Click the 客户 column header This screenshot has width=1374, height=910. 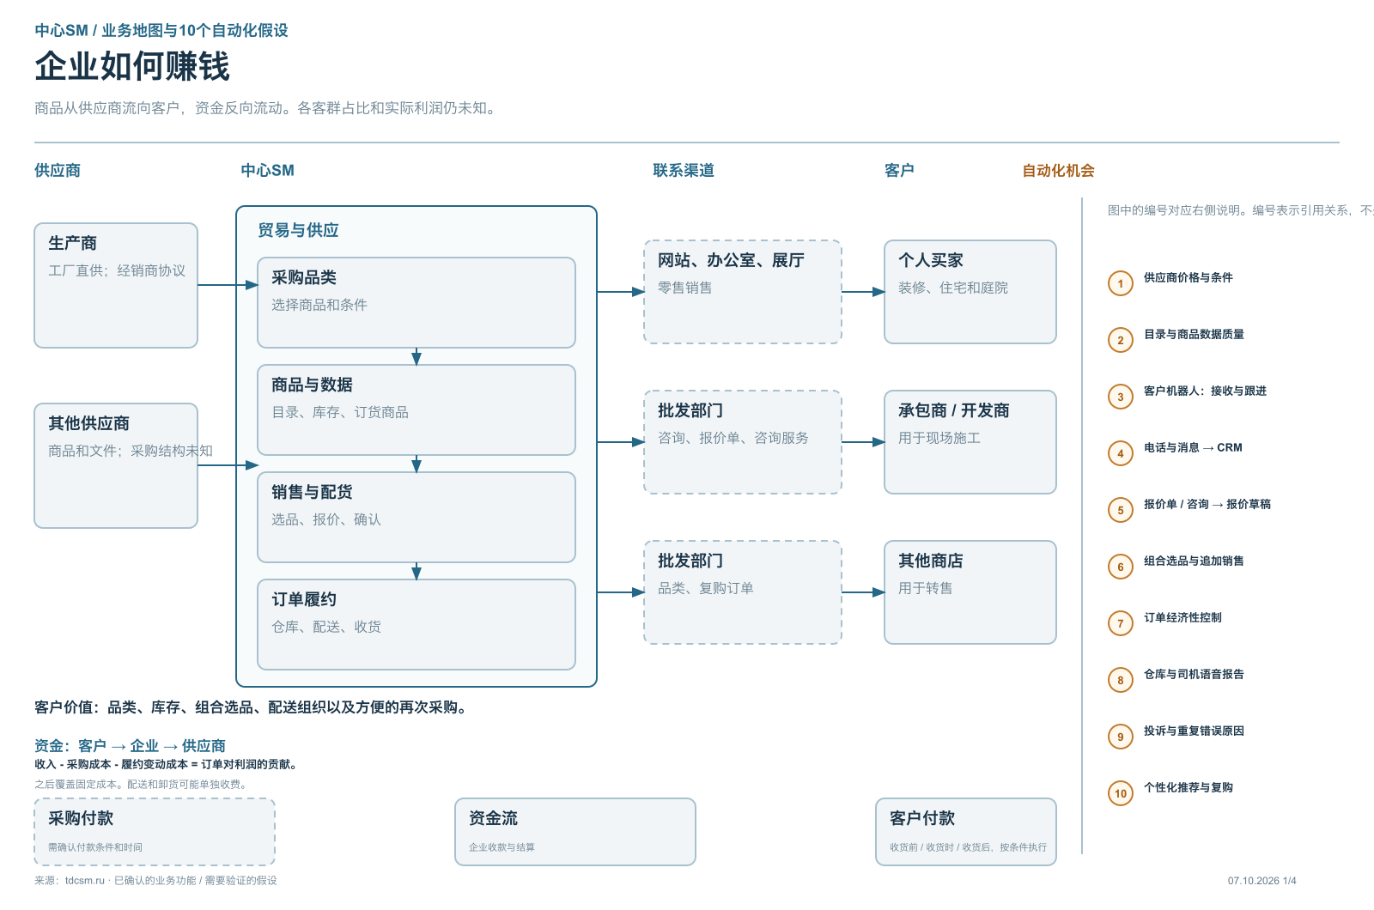[x=899, y=170]
